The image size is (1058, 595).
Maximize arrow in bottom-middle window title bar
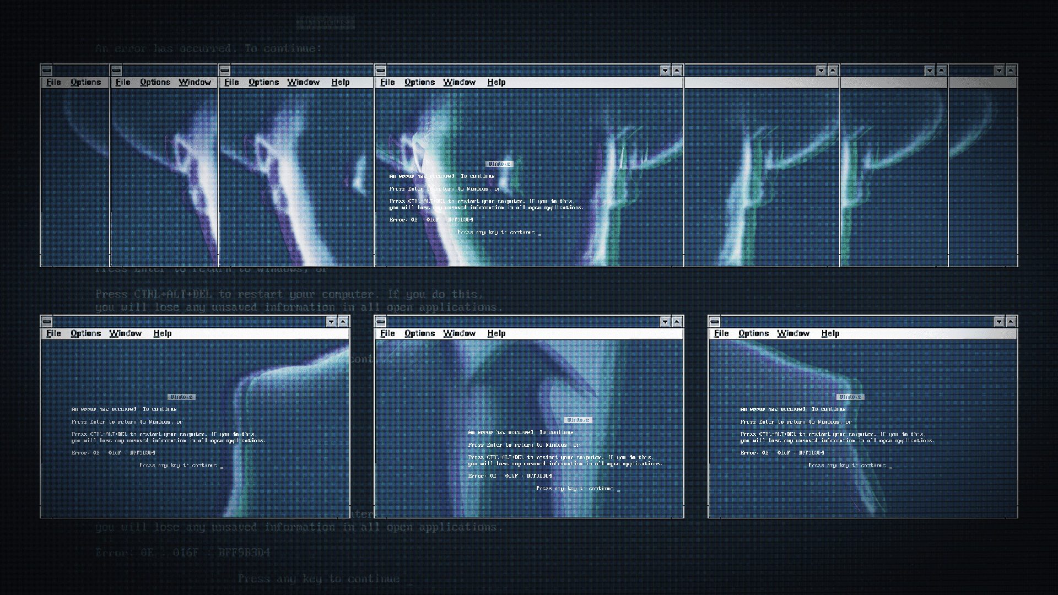click(677, 322)
